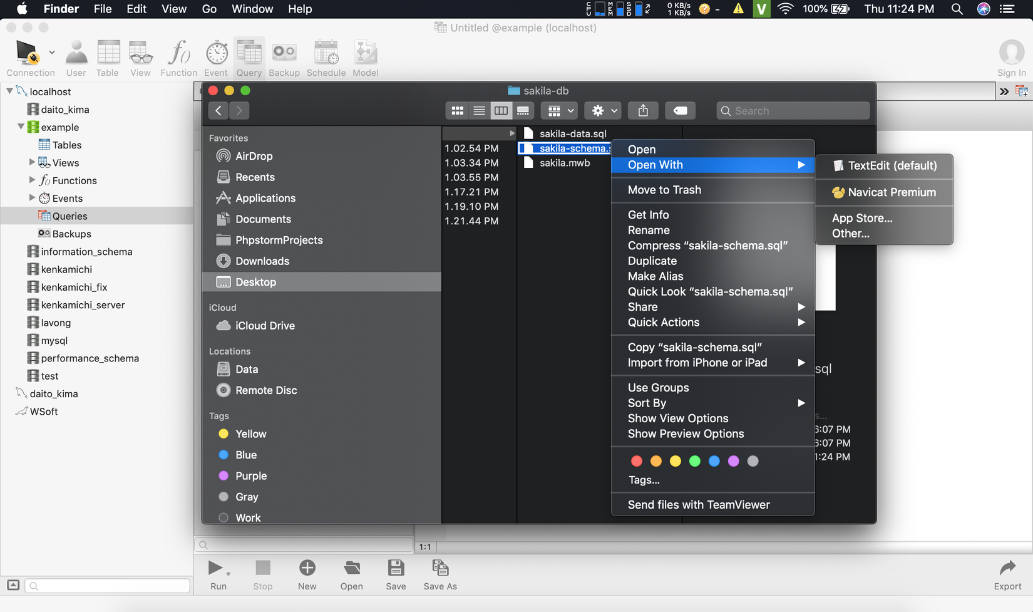Click the Backup toolbar icon in Navicat
This screenshot has height=612, width=1033.
(x=284, y=54)
